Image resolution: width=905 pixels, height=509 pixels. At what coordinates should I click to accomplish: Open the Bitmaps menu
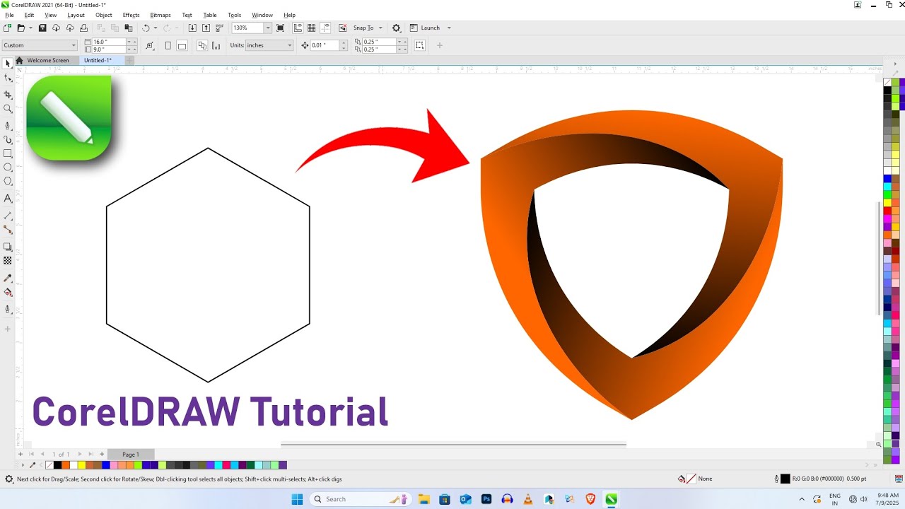160,15
